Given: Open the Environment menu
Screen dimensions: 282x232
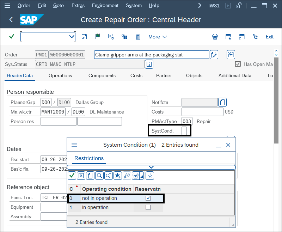Looking at the screenshot, I should coord(105,6).
